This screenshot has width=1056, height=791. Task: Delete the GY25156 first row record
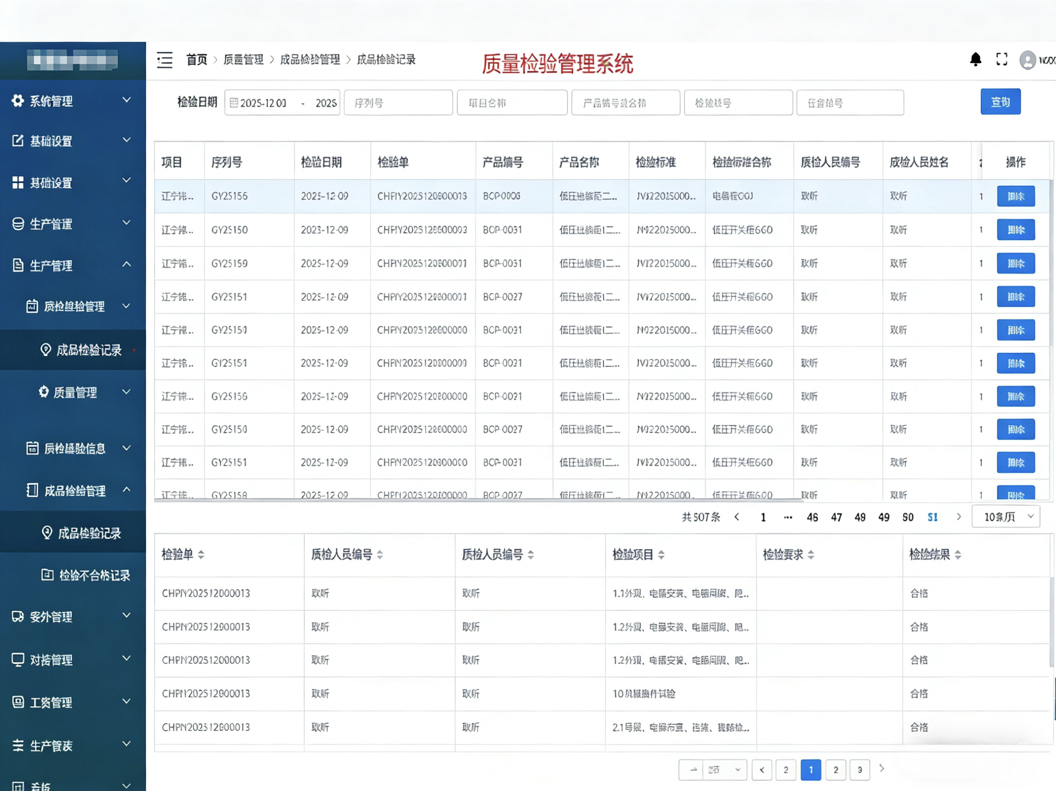[x=1015, y=196]
